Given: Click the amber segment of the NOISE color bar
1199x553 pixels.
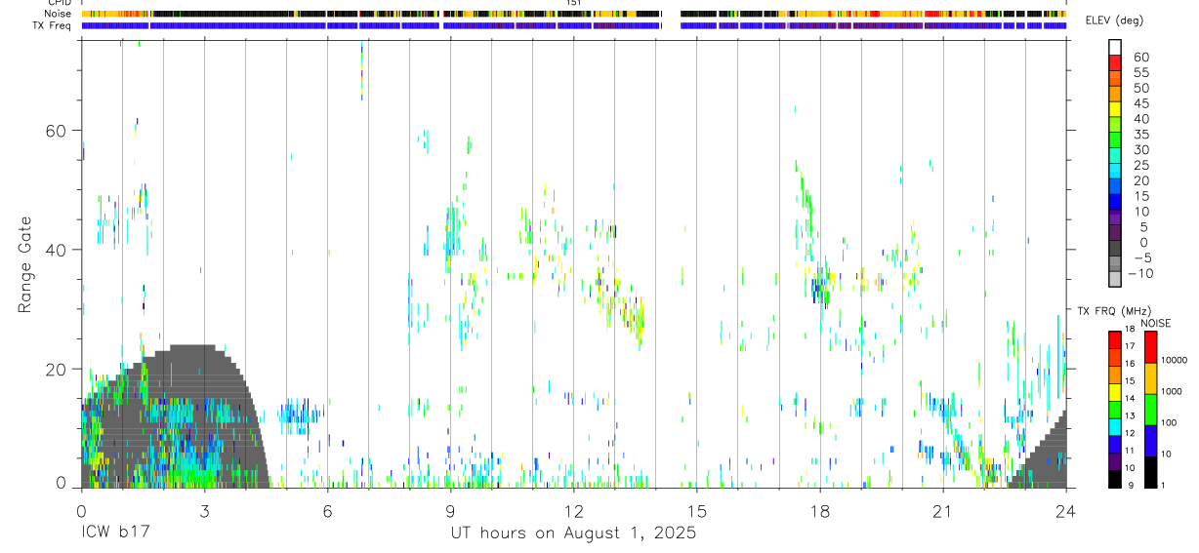Looking at the screenshot, I should pos(1150,378).
